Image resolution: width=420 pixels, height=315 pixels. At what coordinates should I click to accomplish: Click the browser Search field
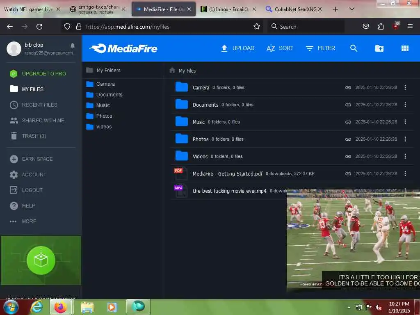click(306, 27)
